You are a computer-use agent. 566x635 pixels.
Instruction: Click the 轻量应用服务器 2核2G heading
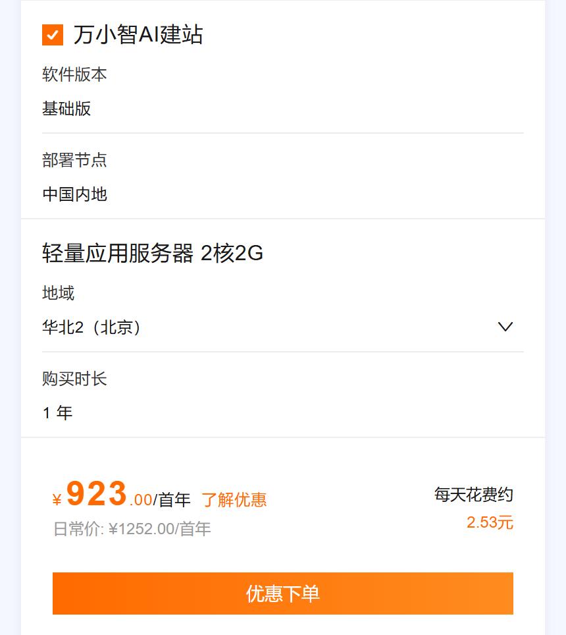[153, 253]
